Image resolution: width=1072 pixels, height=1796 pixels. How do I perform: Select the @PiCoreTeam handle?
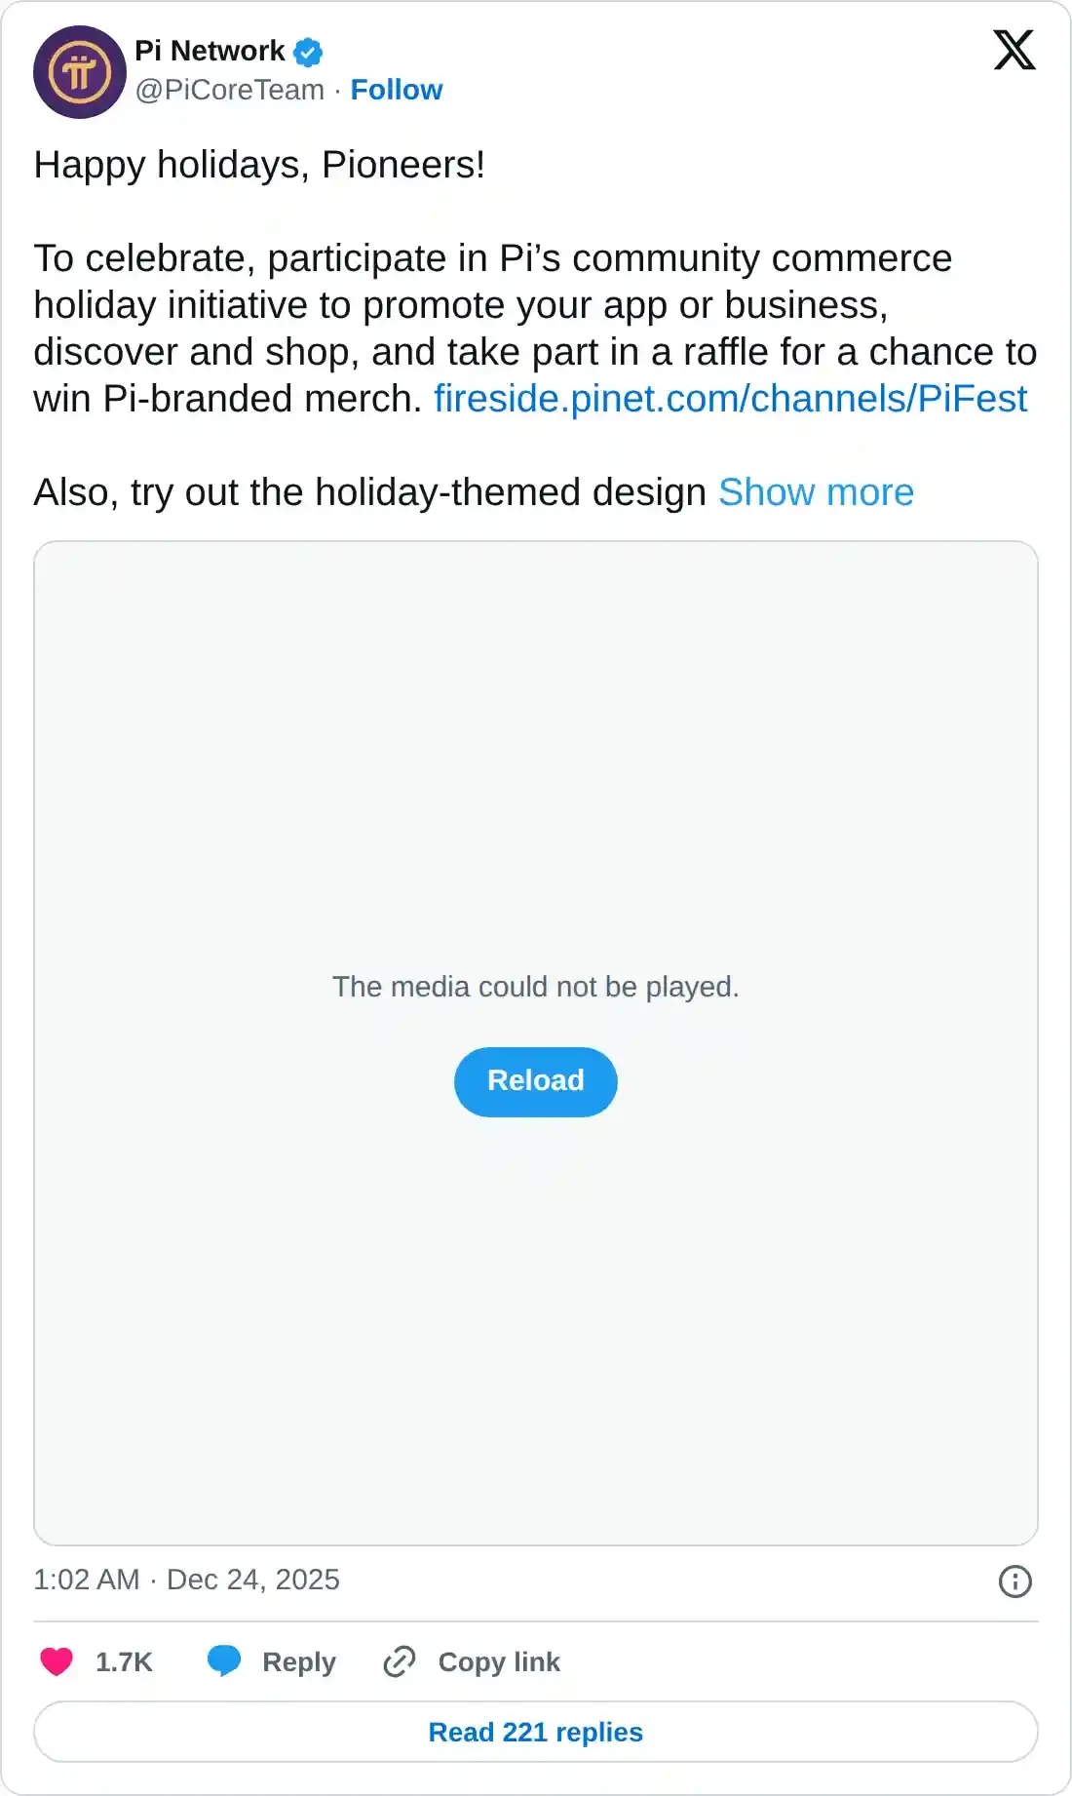click(230, 90)
